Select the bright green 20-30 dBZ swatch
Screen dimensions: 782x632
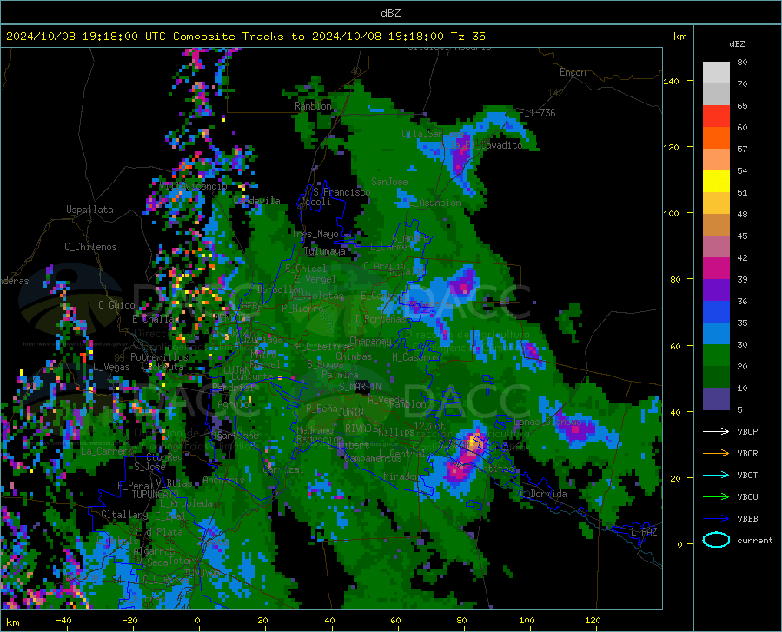click(716, 356)
